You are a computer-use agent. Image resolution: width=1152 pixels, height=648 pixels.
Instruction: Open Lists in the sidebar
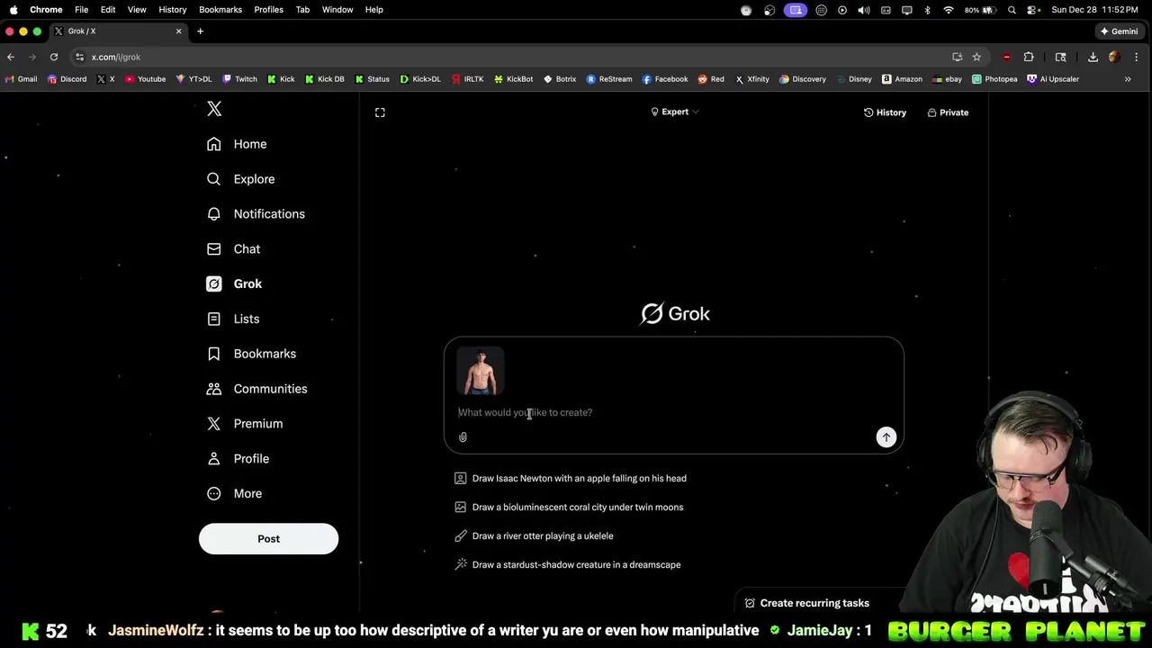click(233, 319)
